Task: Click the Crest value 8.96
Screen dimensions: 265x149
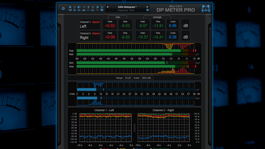Action: [172, 26]
